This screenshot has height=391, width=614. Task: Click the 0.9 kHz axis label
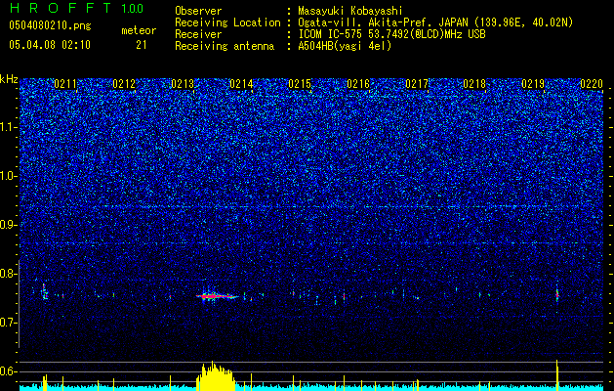coord(9,225)
